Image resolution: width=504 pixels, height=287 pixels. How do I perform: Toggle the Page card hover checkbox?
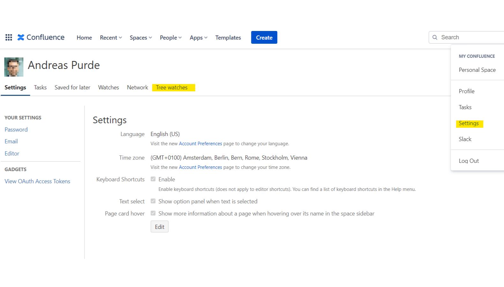pos(153,213)
